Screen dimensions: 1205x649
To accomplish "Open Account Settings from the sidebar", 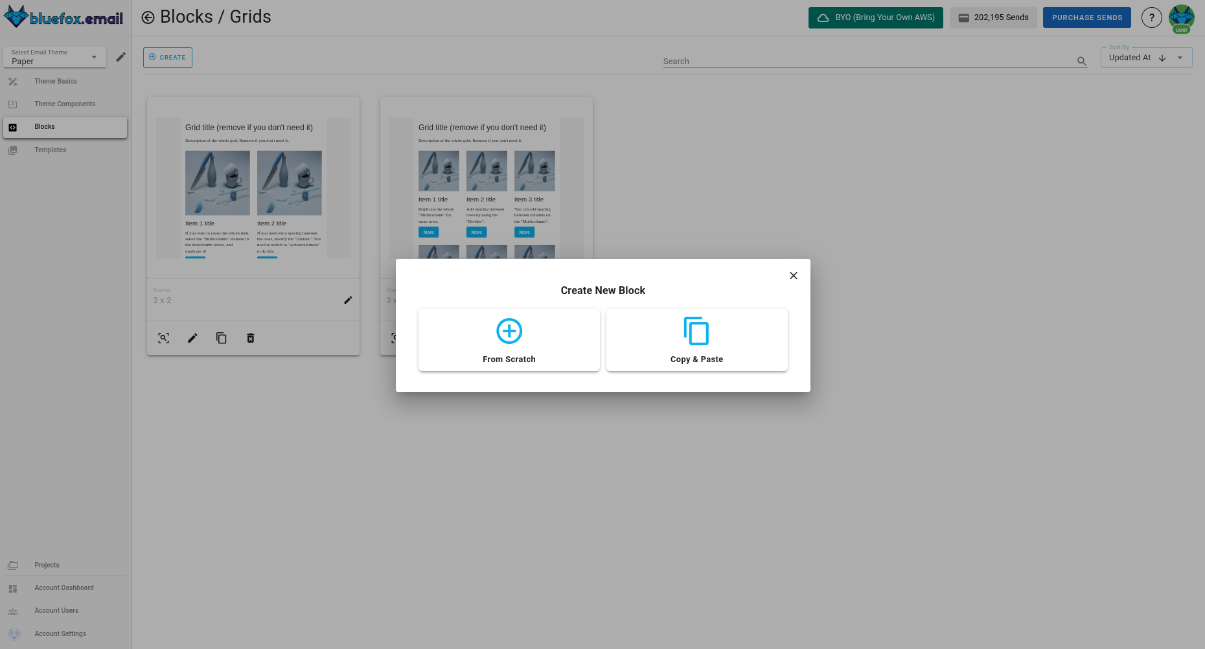I will pyautogui.click(x=60, y=633).
